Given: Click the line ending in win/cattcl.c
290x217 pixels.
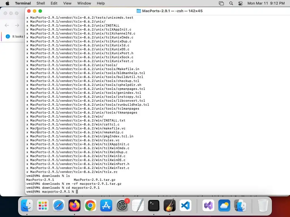Looking at the screenshot, I should (73, 124).
